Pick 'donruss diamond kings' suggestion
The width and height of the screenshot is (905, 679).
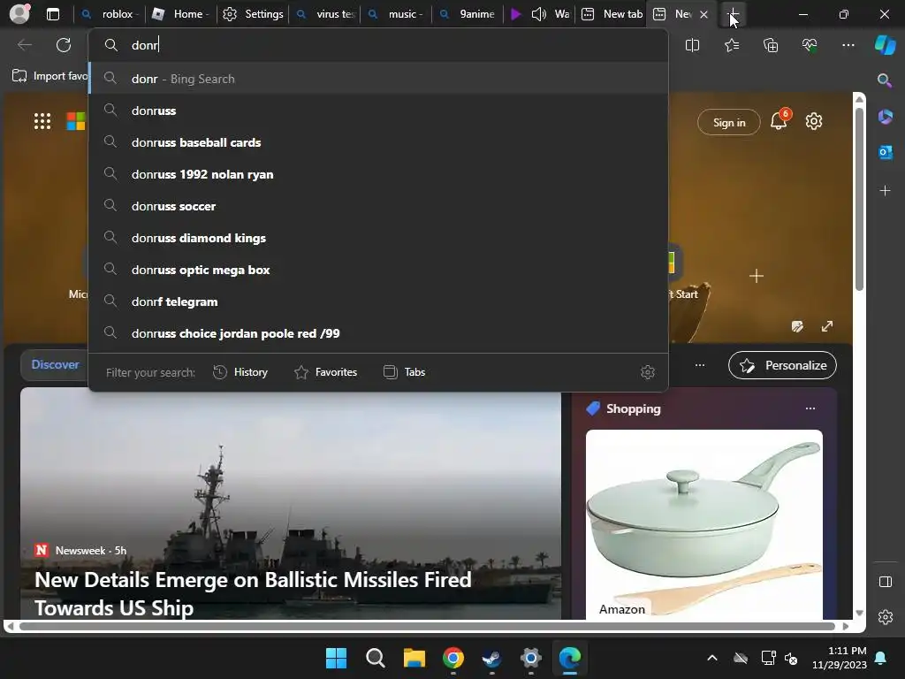[x=378, y=238]
